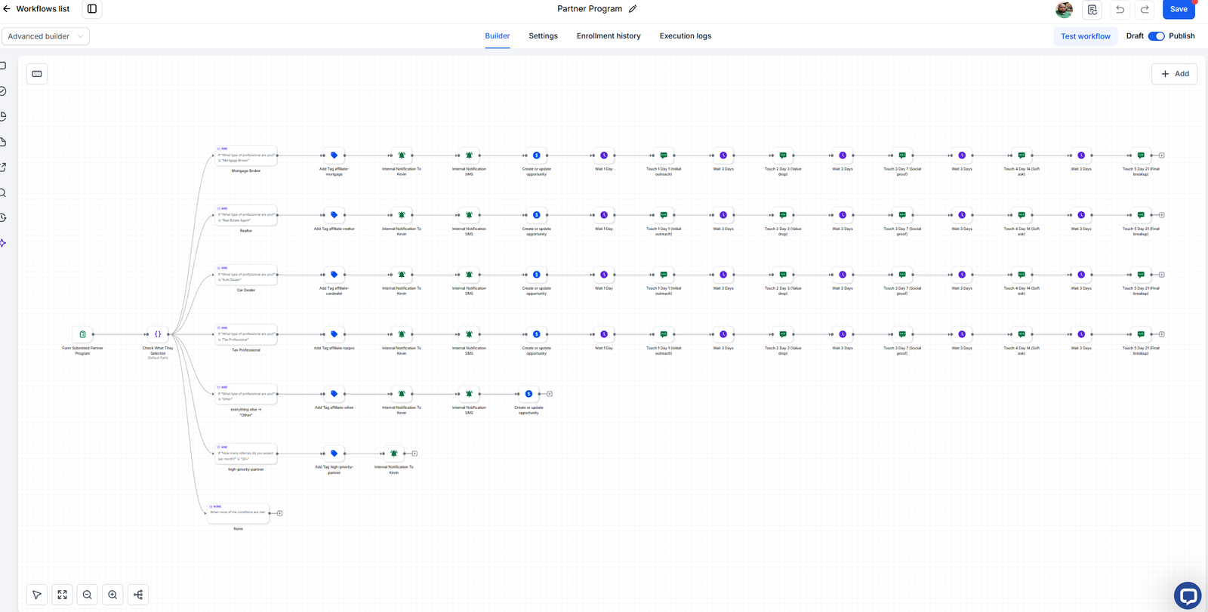The width and height of the screenshot is (1208, 612).
Task: Open the Mortgage Broker condition card
Action: tap(246, 155)
